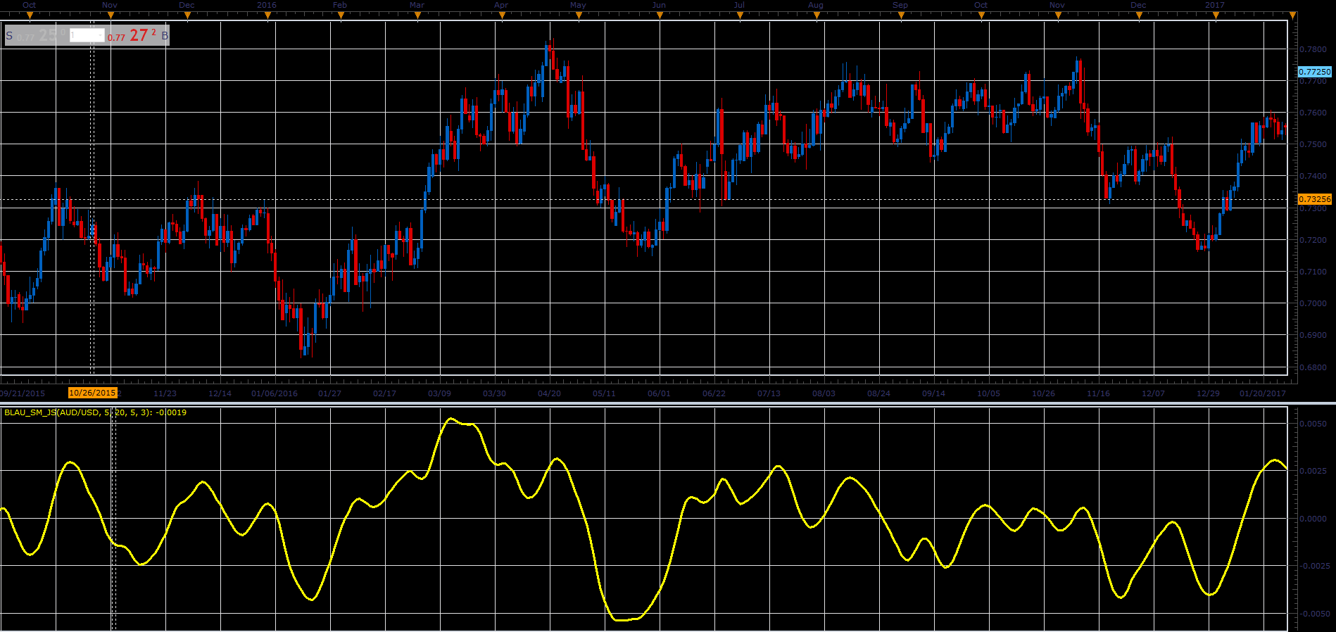Click the orange 0.73256 price level label
1336x632 pixels.
point(1314,199)
